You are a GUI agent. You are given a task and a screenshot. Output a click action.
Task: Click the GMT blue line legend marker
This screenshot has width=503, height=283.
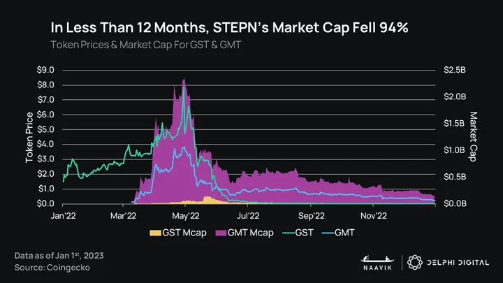(x=328, y=233)
